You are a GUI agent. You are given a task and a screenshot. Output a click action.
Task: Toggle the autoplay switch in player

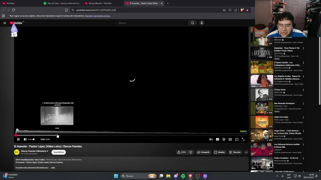(x=211, y=139)
